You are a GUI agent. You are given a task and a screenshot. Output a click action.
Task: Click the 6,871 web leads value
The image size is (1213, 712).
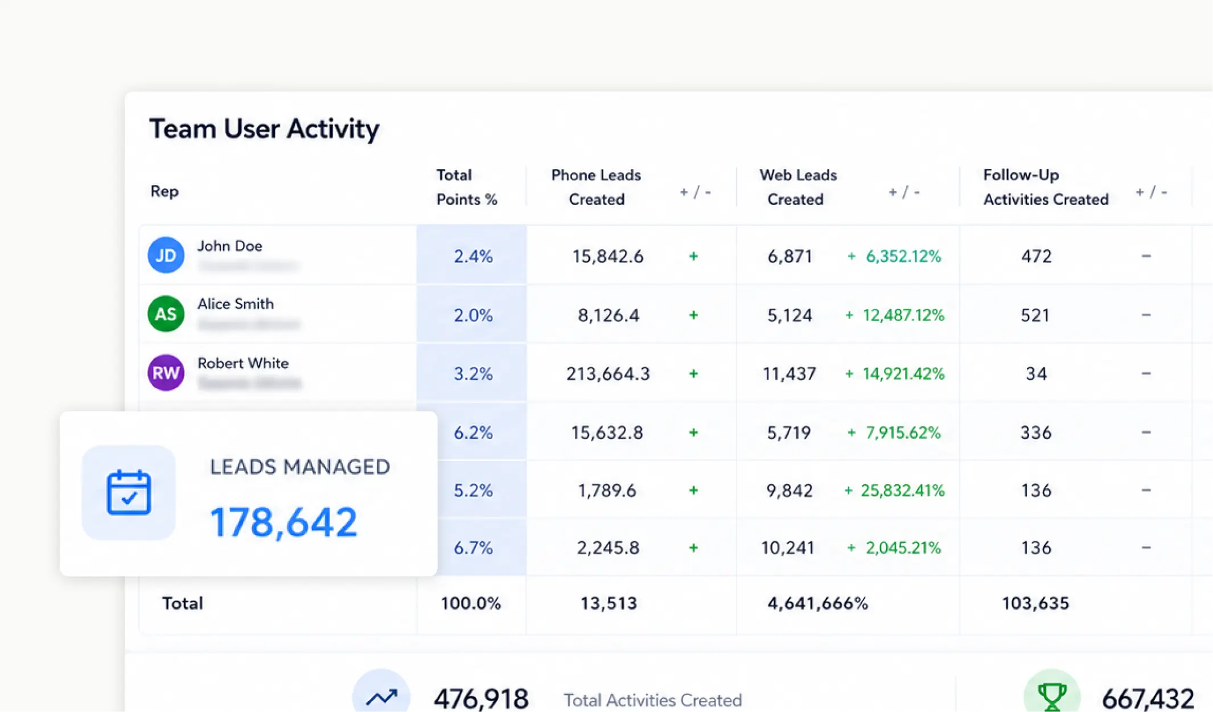[x=790, y=256]
